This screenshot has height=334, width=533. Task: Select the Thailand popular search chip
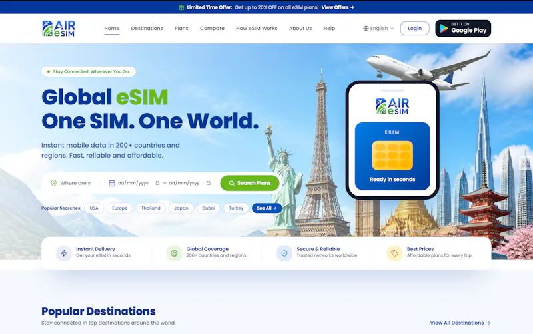click(151, 208)
